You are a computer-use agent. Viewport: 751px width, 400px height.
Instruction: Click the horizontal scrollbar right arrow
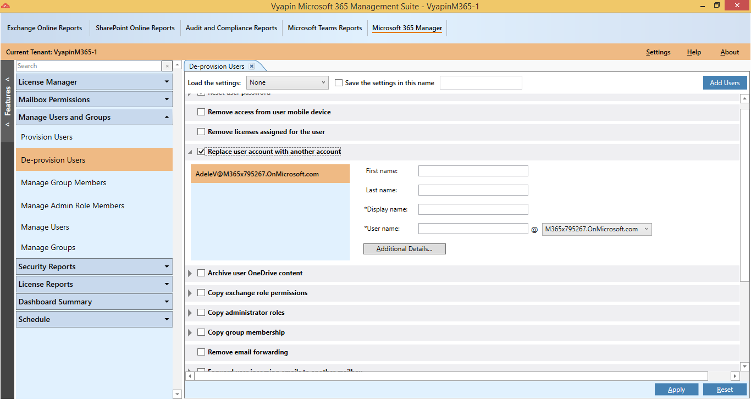(x=735, y=376)
